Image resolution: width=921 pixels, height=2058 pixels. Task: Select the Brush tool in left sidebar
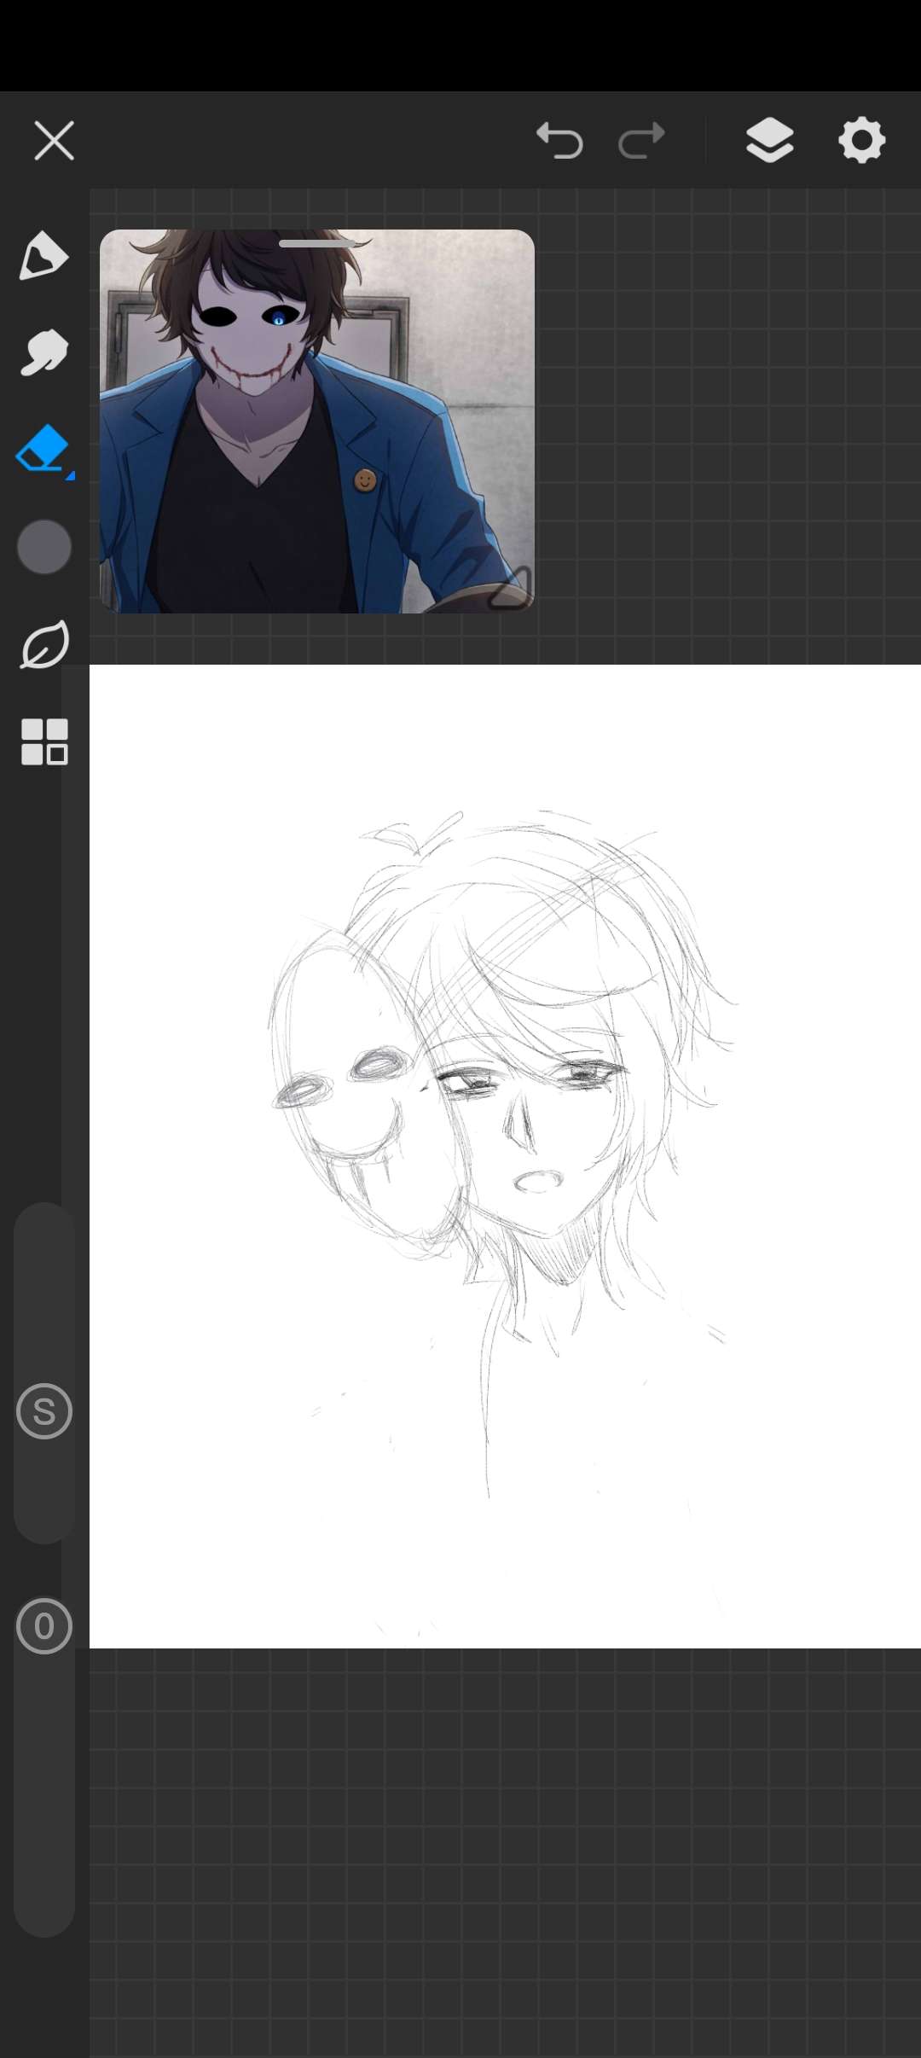tap(43, 255)
